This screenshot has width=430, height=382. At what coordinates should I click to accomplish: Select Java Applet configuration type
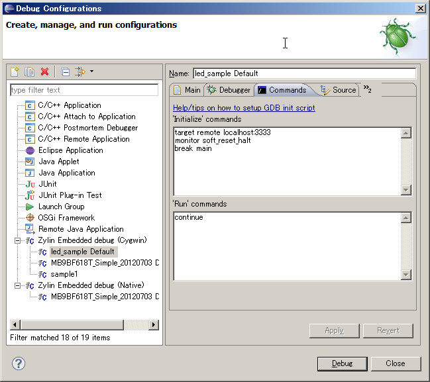tap(59, 162)
